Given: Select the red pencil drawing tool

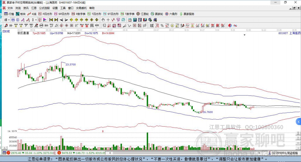Looking at the screenshot, I should pyautogui.click(x=6, y=26).
